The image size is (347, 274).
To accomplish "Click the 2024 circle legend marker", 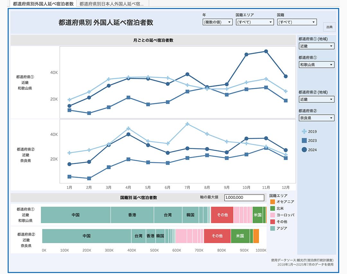I will tap(304, 150).
